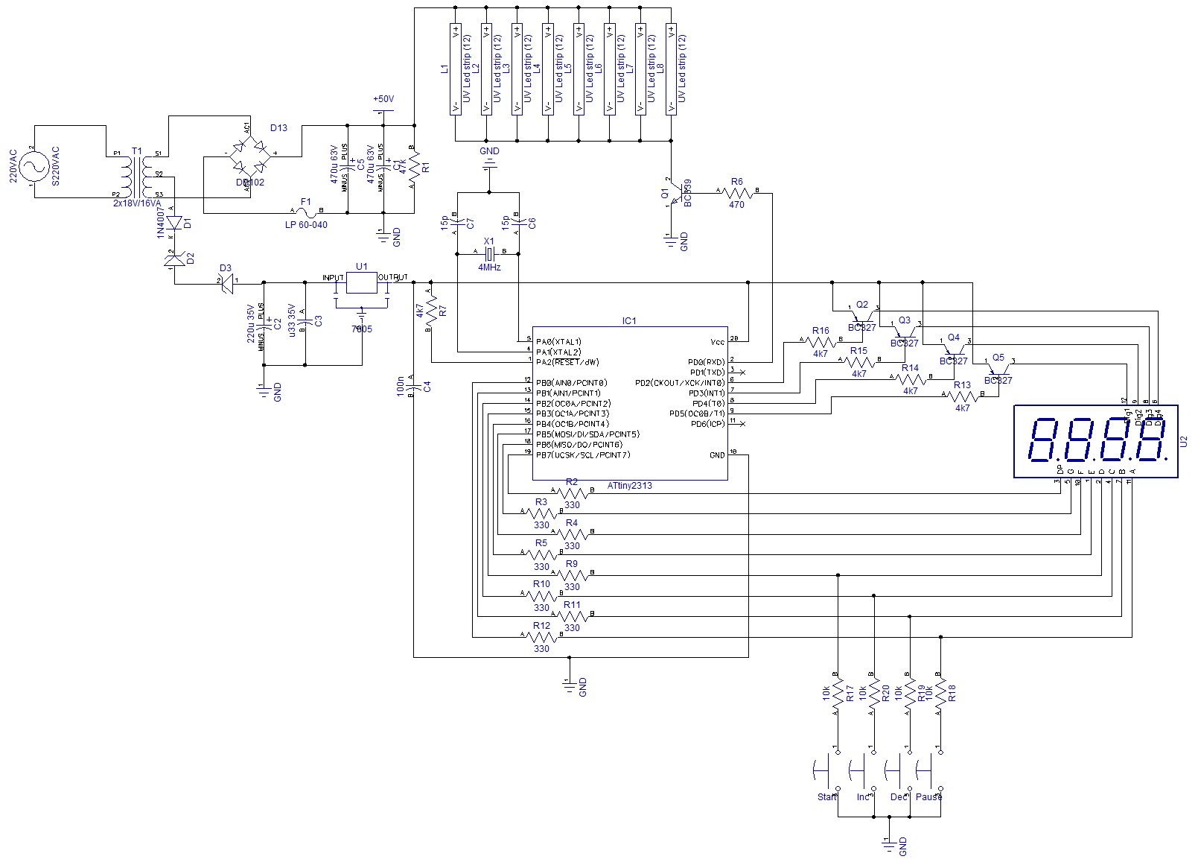The width and height of the screenshot is (1198, 865).
Task: Select the UV Led strip L1
Action: 455,69
